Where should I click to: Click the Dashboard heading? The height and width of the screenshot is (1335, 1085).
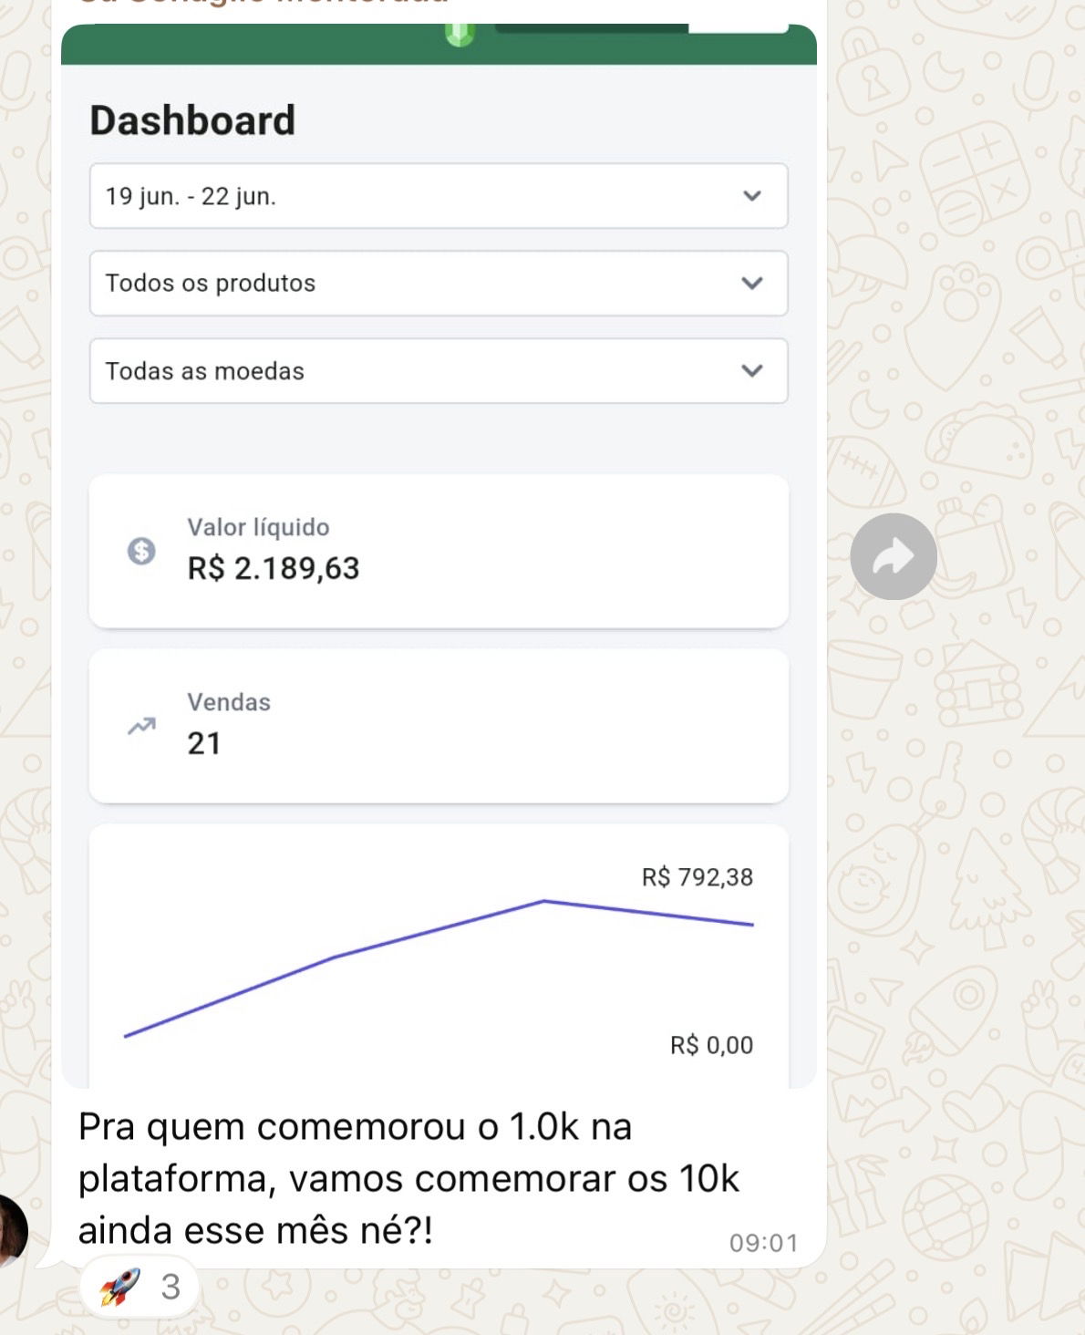192,120
